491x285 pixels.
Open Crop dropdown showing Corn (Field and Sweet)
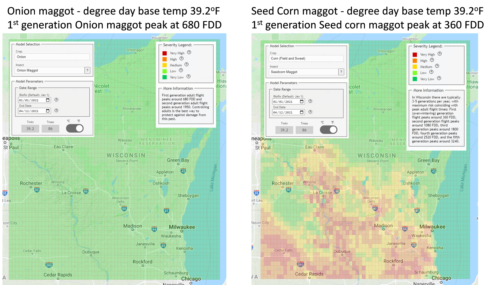point(306,58)
